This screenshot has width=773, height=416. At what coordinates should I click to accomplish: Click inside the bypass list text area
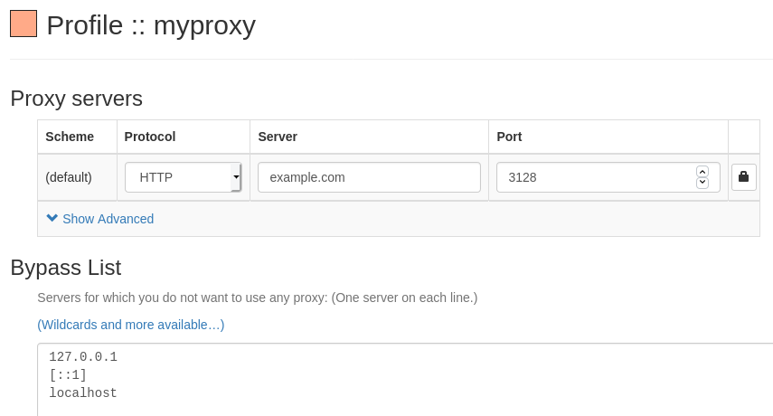click(405, 380)
